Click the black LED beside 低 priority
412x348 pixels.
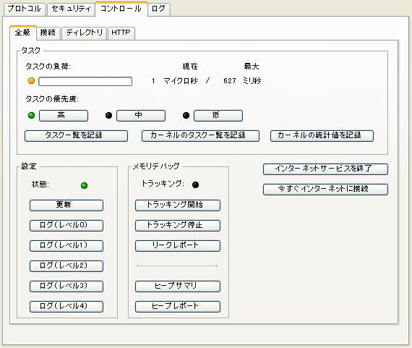(x=186, y=115)
